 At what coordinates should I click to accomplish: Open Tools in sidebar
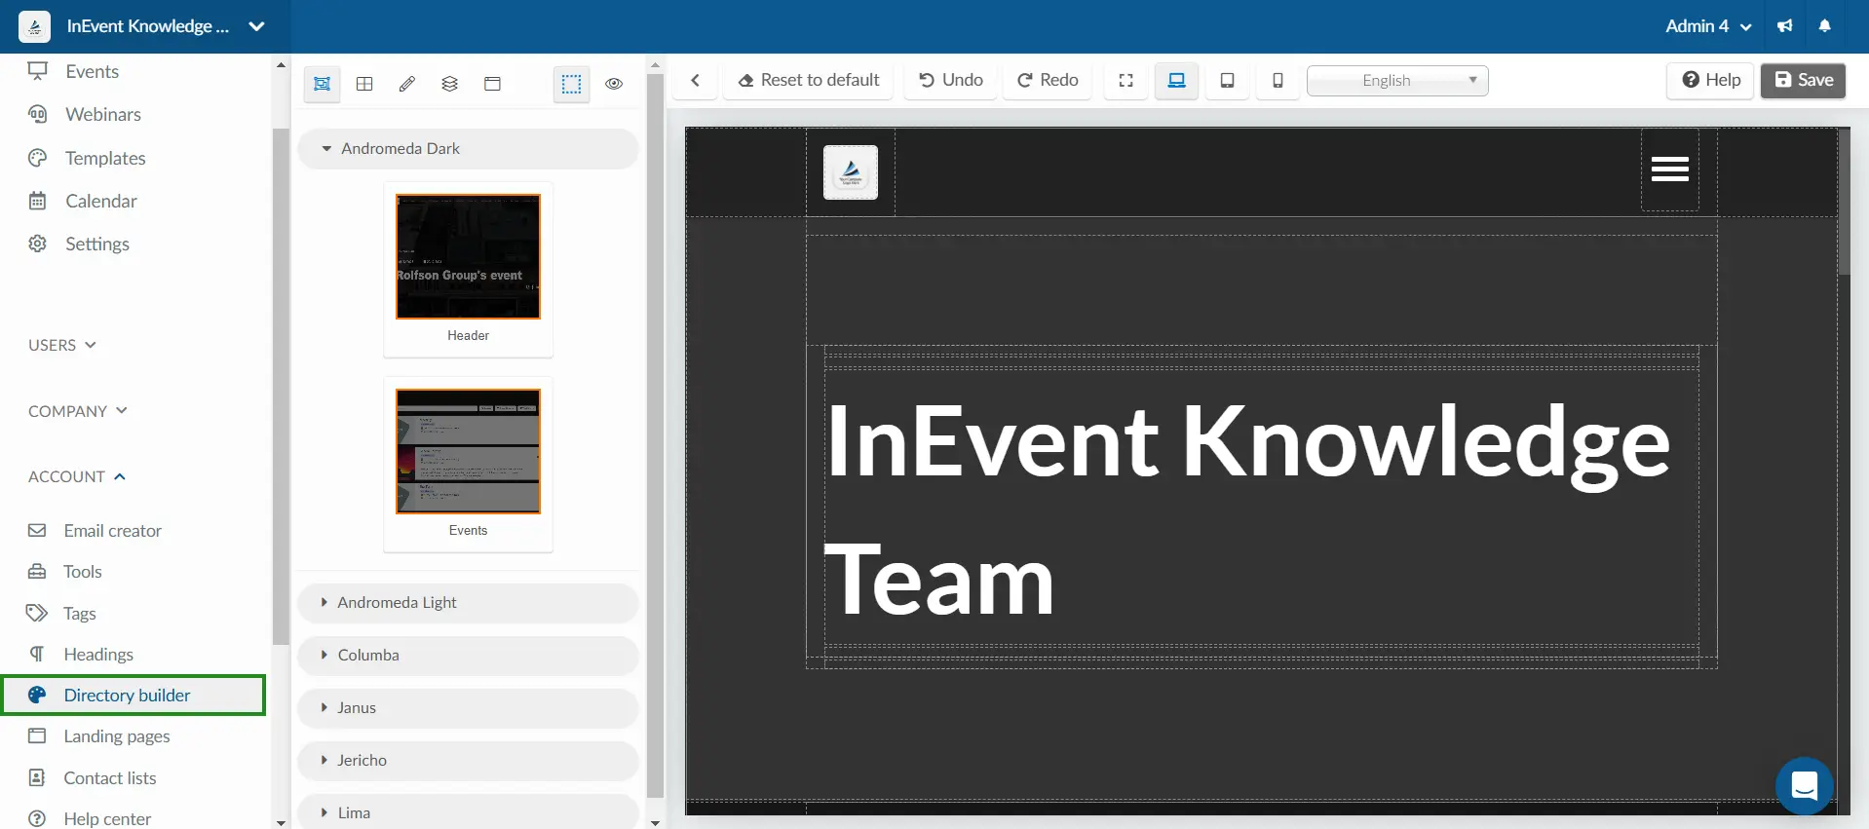(82, 572)
